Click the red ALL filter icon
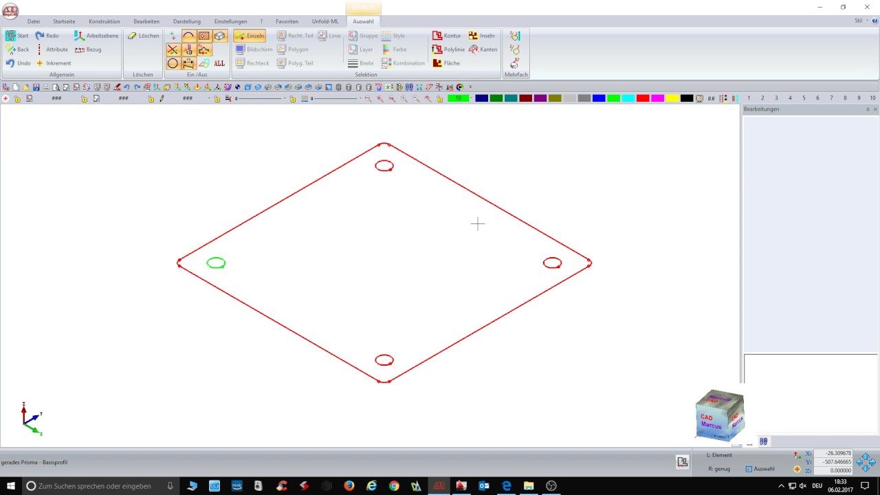Screen dimensions: 880x495 click(219, 63)
